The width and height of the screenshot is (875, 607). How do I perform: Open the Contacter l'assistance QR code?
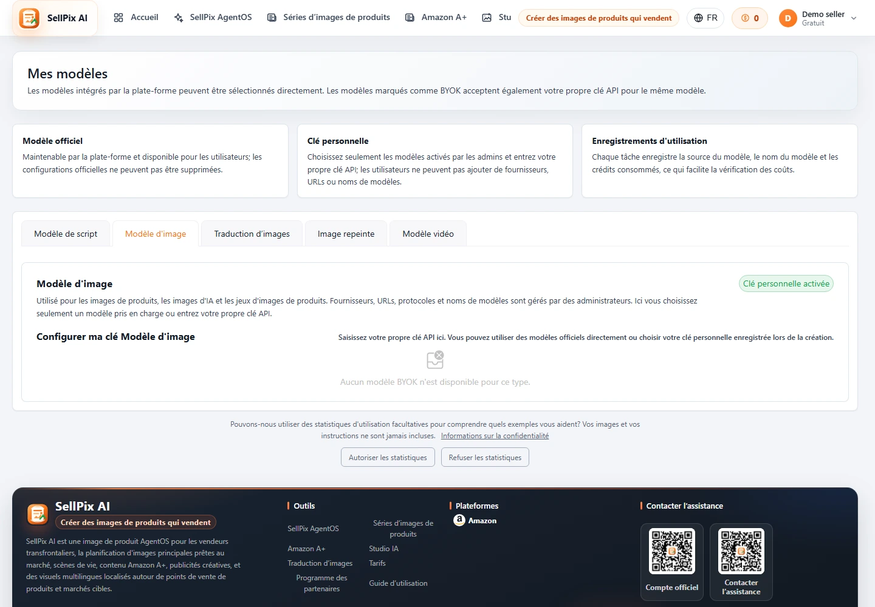(x=741, y=551)
